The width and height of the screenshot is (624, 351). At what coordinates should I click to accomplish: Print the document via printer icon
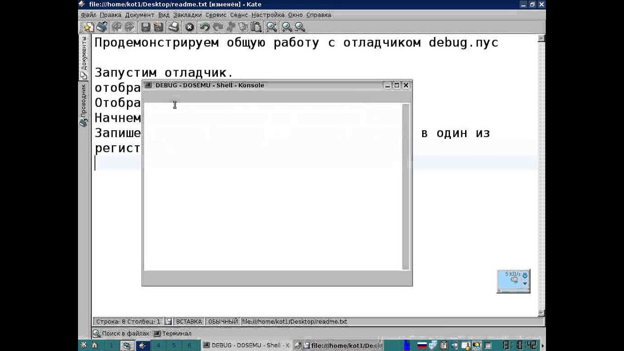tap(175, 27)
